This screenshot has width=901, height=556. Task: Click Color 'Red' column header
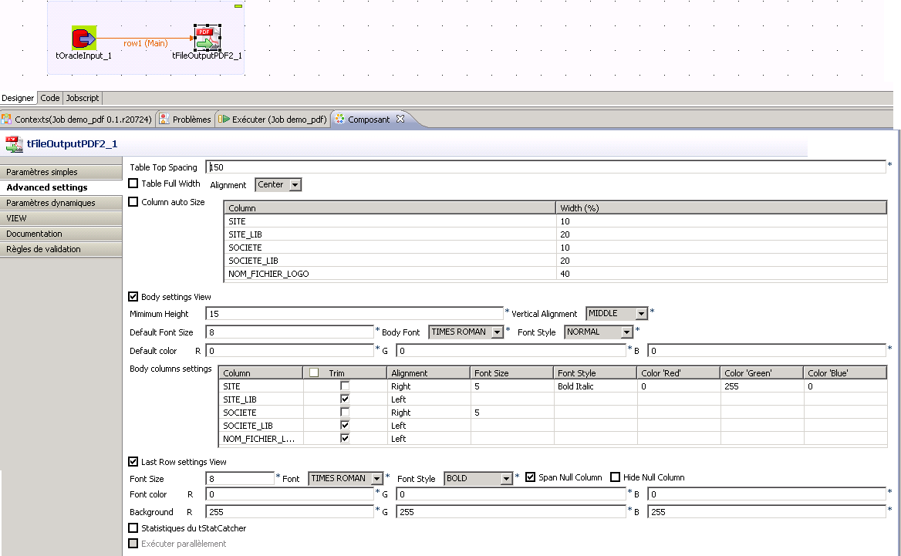tap(678, 372)
